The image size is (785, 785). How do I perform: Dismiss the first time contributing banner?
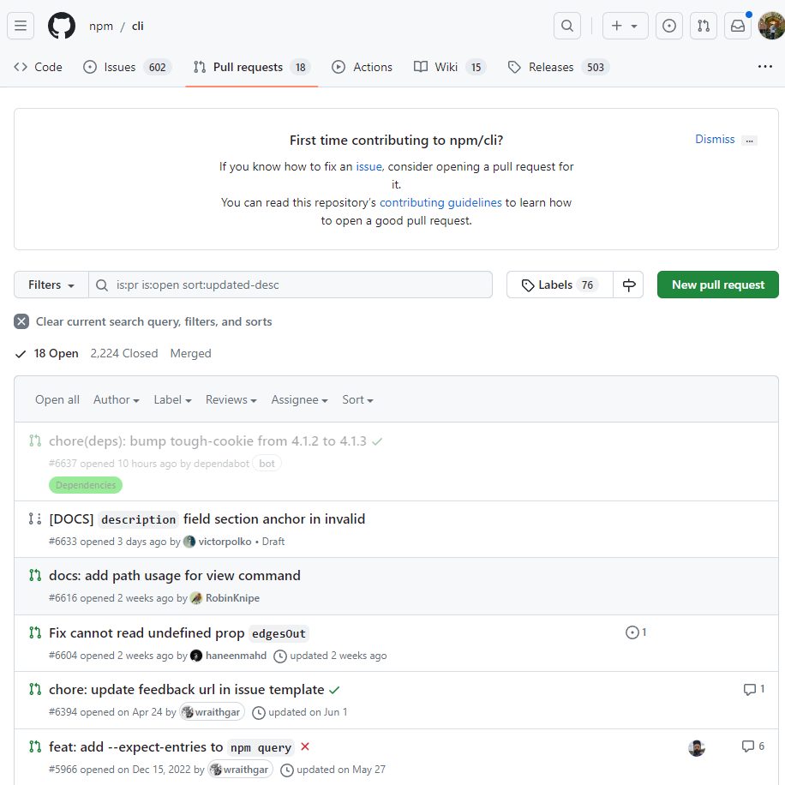[x=715, y=139]
